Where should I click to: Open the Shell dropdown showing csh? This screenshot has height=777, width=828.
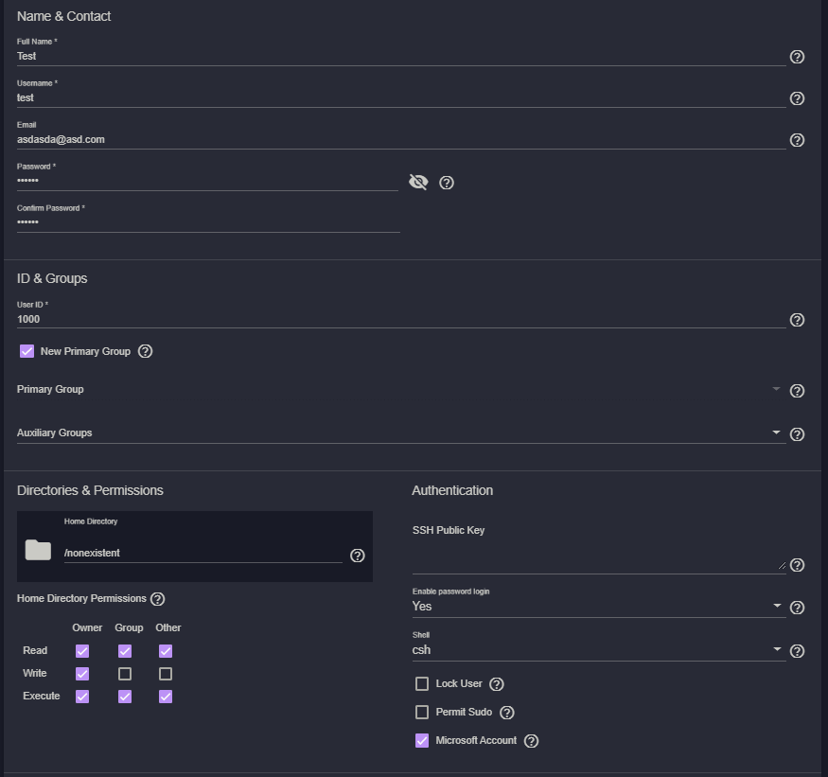598,650
